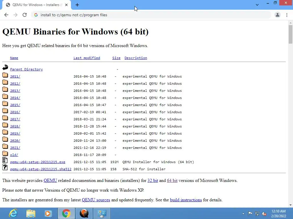Click the binary file icon beside the setup .exe
The image size is (293, 219).
coord(5,160)
